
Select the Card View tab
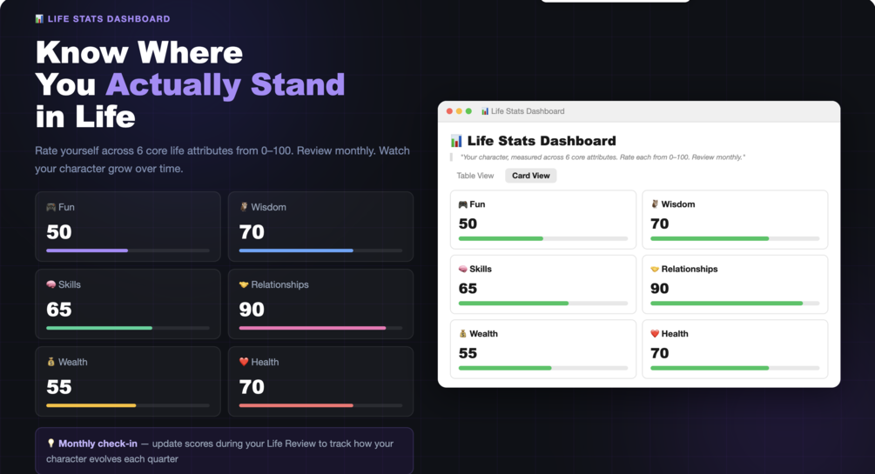tap(531, 176)
